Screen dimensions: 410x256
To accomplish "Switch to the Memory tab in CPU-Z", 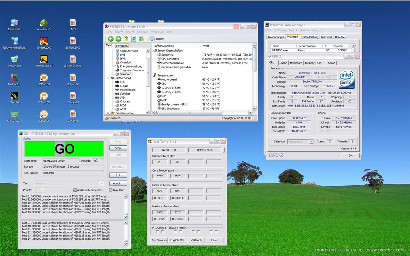I will [309, 63].
